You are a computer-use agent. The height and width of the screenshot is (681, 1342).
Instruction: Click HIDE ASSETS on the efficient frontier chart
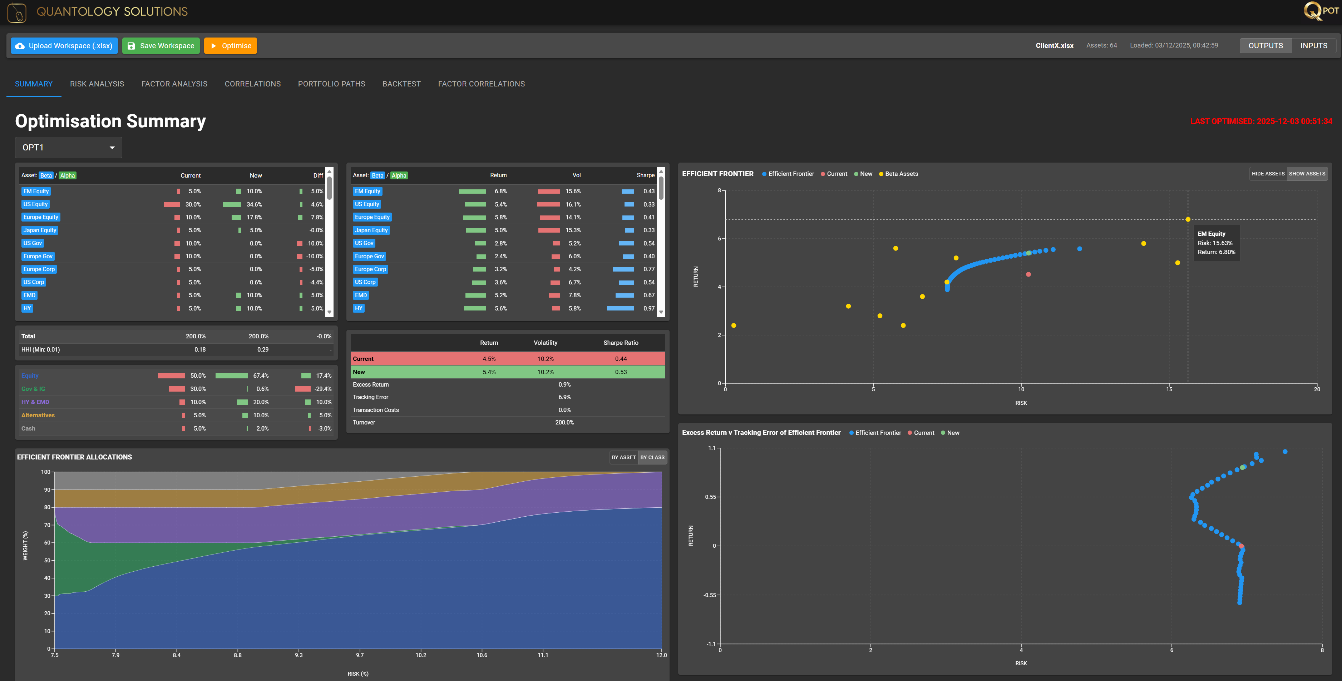click(1268, 173)
